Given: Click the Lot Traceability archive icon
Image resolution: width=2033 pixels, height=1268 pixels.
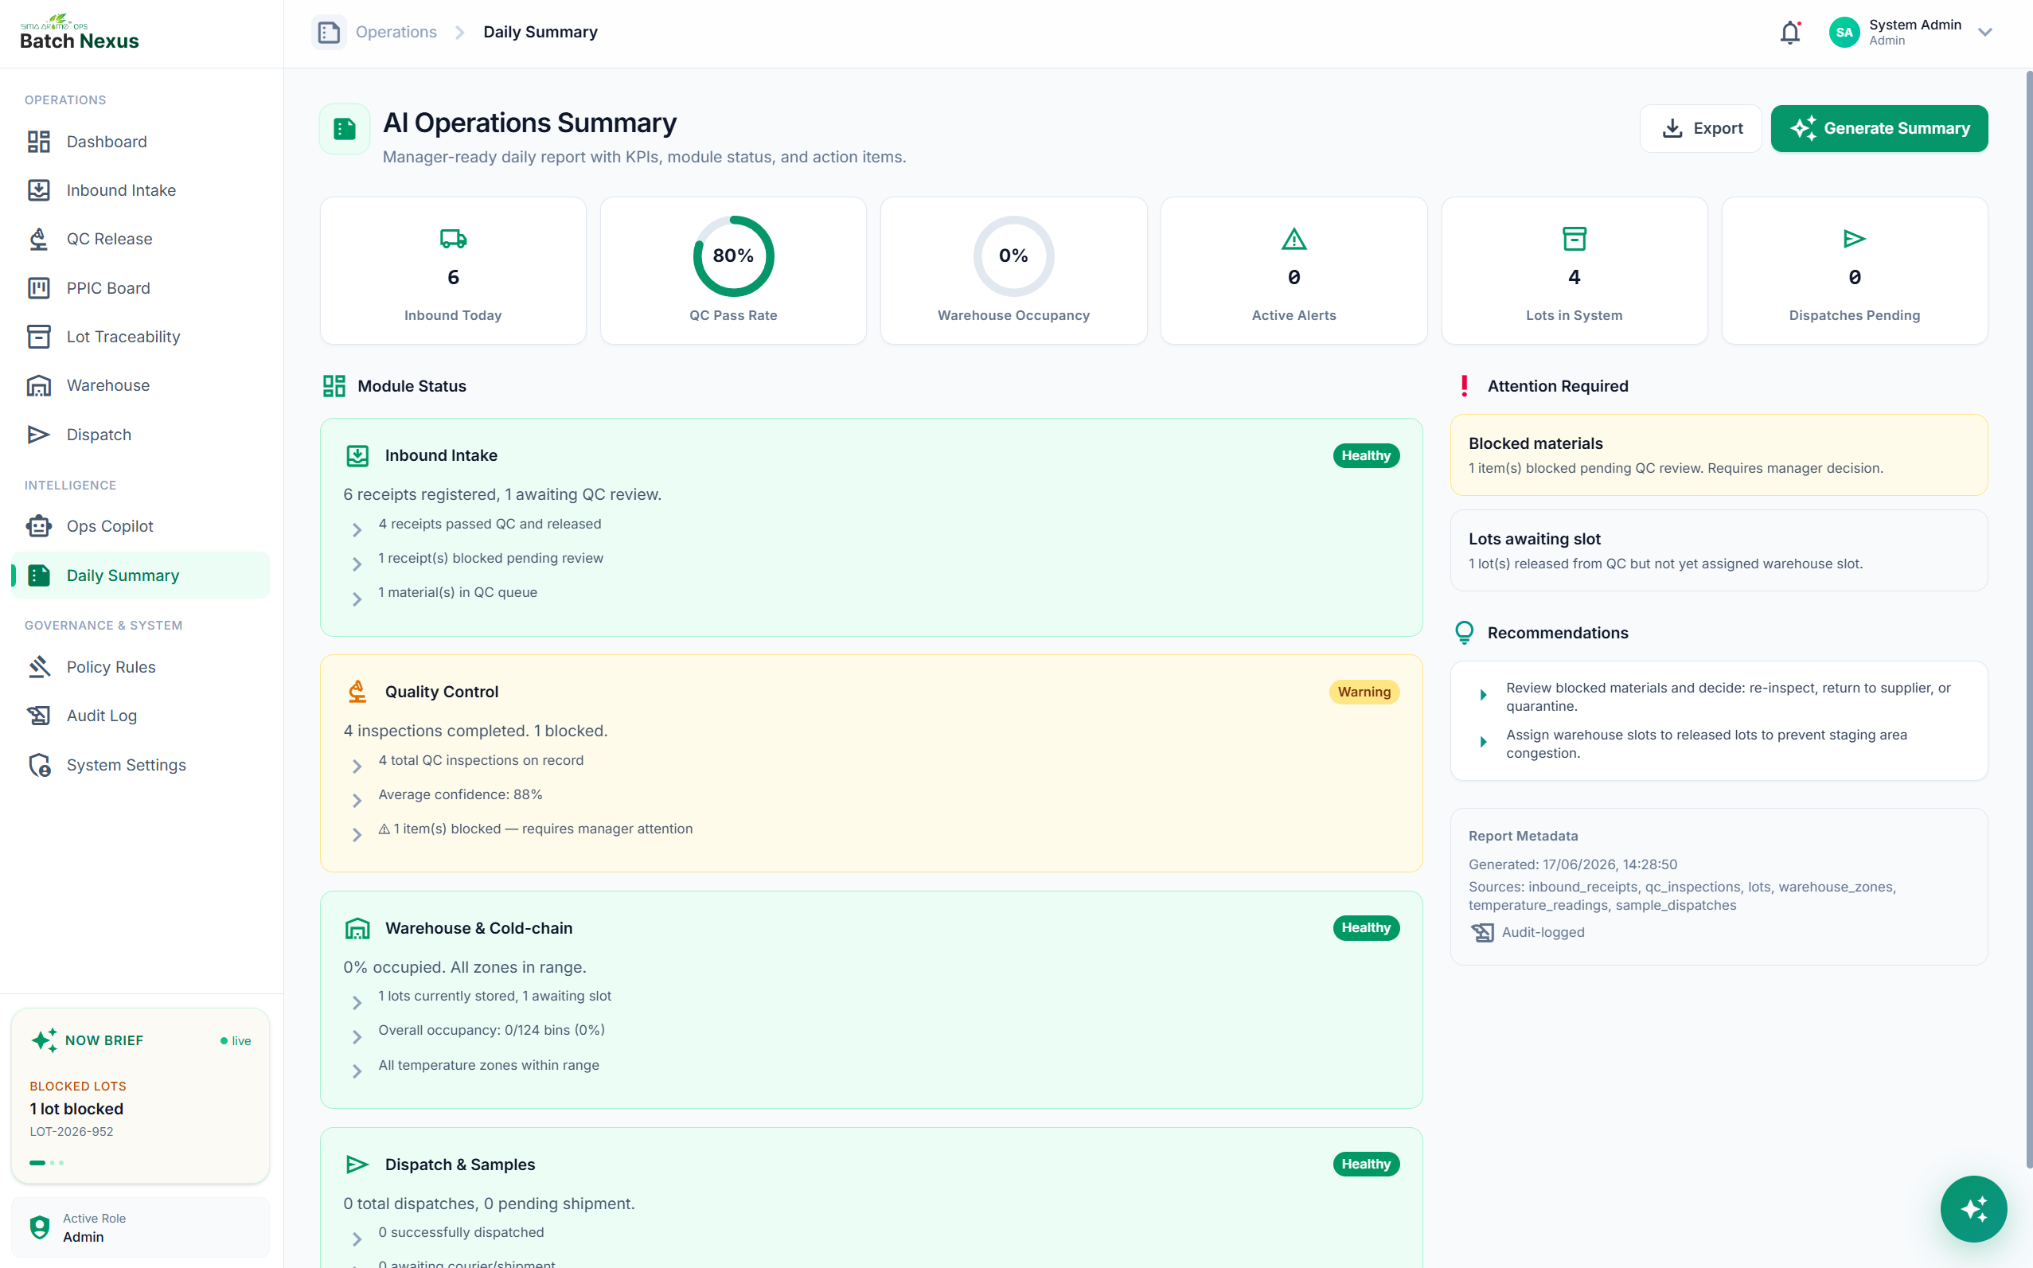Looking at the screenshot, I should (x=38, y=336).
